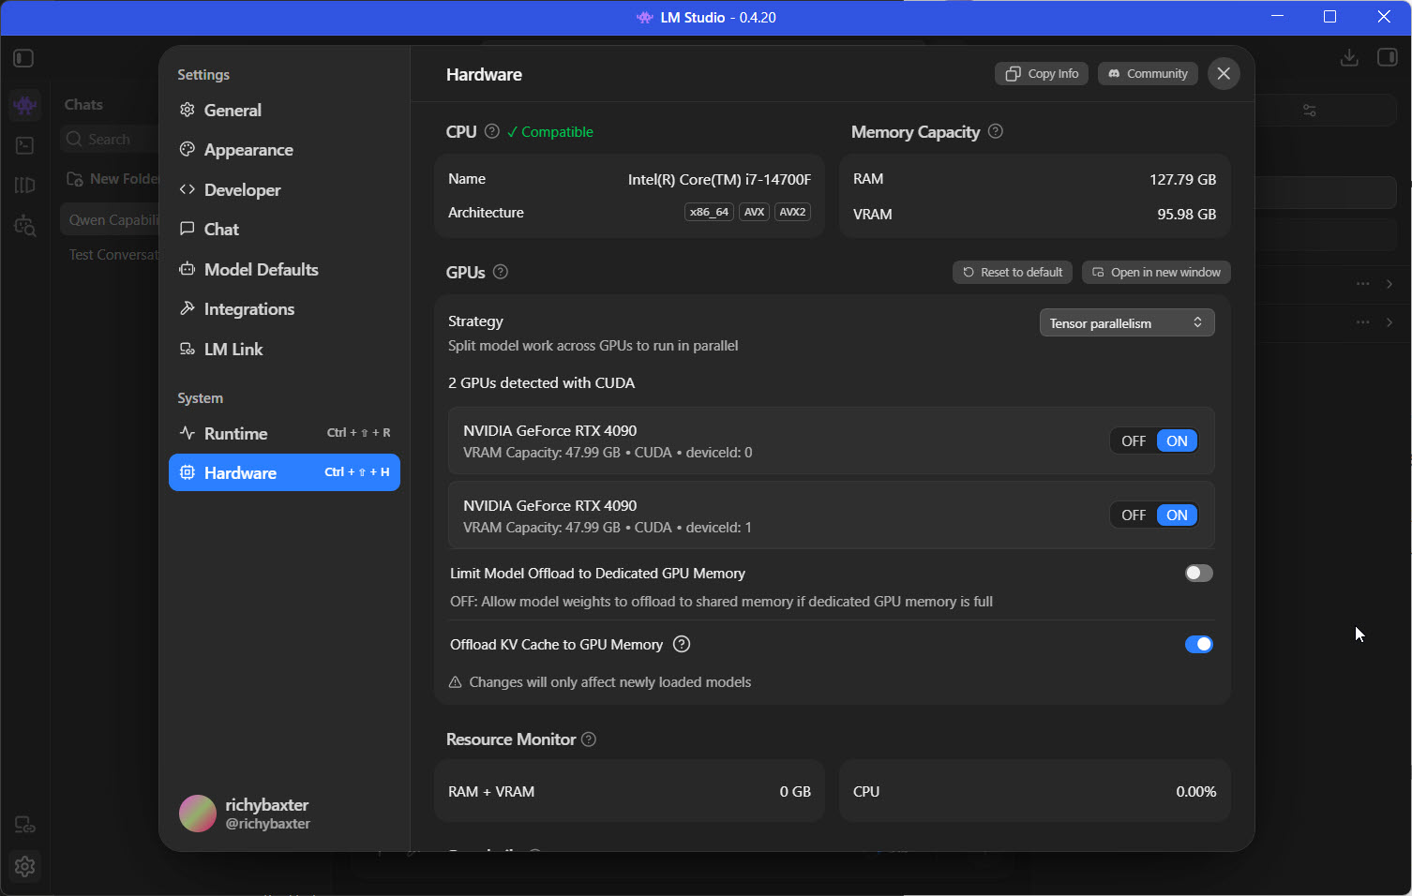Select the Qwen Capabili... chat
This screenshot has height=896, width=1412.
(x=111, y=220)
